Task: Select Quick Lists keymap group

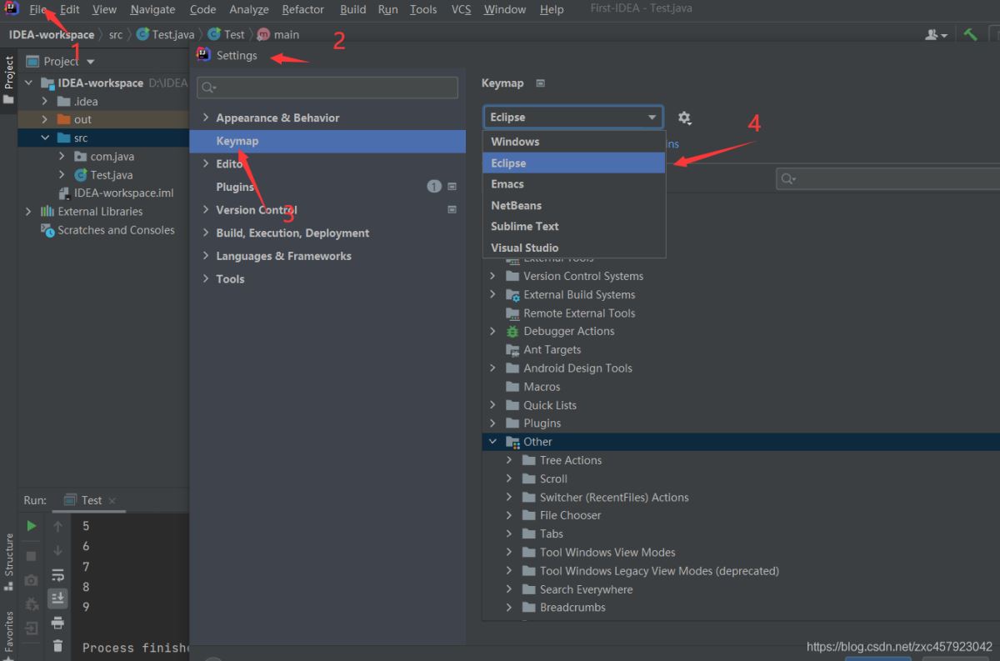Action: click(x=550, y=405)
